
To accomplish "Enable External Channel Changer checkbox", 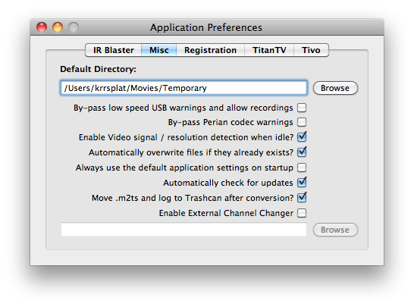I will tap(302, 213).
